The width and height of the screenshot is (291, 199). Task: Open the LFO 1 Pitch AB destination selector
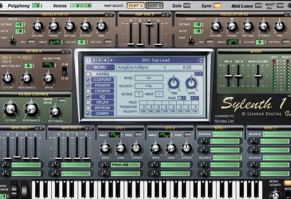125,165
